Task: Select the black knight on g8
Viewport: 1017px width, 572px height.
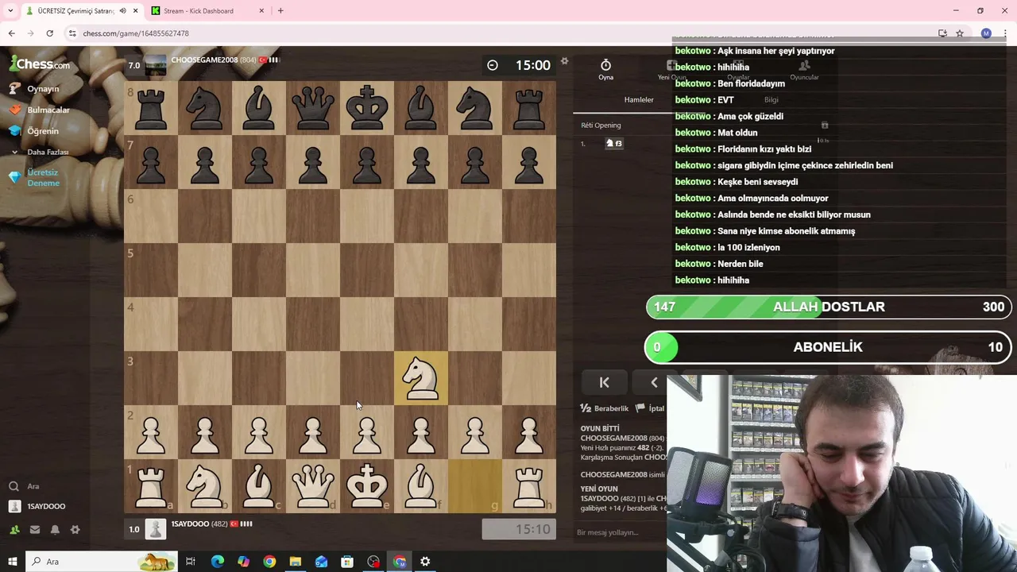Action: 475,108
